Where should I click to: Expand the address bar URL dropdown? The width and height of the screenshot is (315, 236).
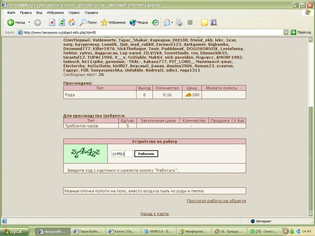286,32
